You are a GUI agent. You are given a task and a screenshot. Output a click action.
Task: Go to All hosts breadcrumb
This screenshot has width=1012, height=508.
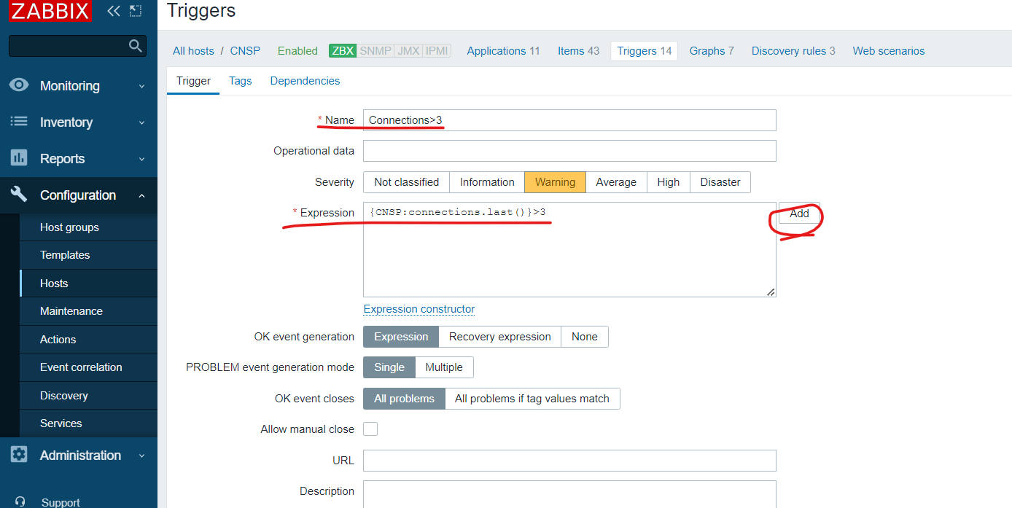click(x=193, y=51)
